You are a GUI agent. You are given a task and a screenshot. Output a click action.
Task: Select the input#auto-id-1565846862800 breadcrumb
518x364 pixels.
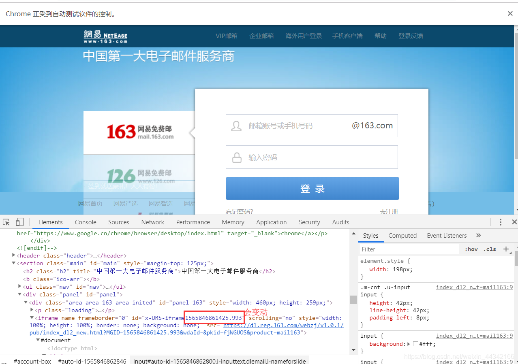220,361
